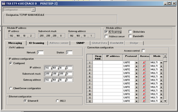The height and width of the screenshot is (112, 178).
Task: Maximize the TSX ETY 4103 window
Action: pyautogui.click(x=170, y=4)
